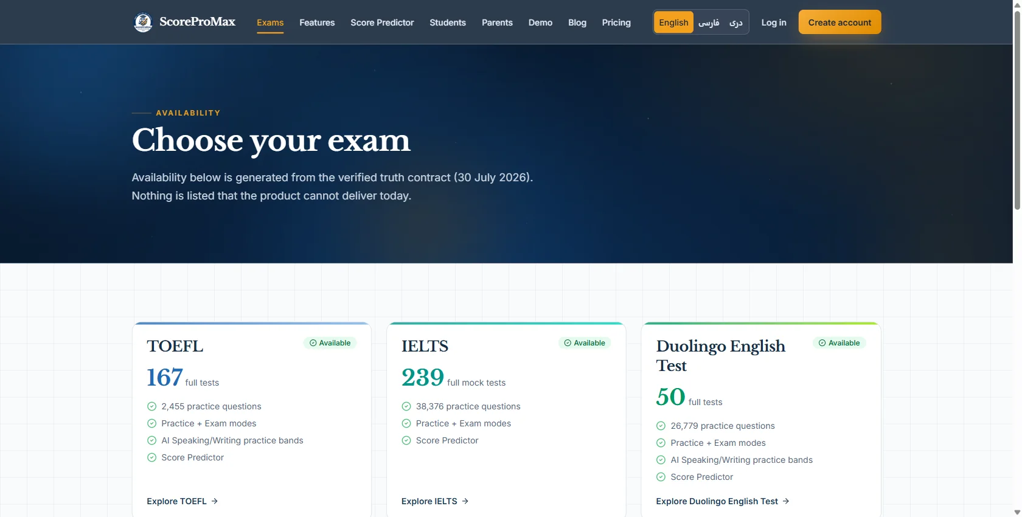The height and width of the screenshot is (517, 1022).
Task: Click check icon beside IELTS Practice + Exam modes
Action: [x=406, y=423]
